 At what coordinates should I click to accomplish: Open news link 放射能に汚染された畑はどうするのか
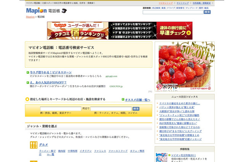point(180,127)
